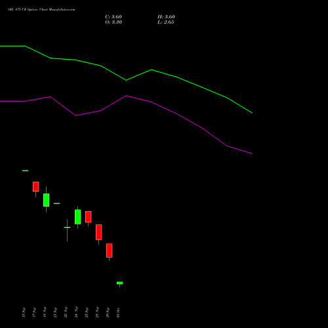This screenshot has width=328, height=328.
Task: Click the '24 Sep' date axis label
Action: (x=76, y=312)
